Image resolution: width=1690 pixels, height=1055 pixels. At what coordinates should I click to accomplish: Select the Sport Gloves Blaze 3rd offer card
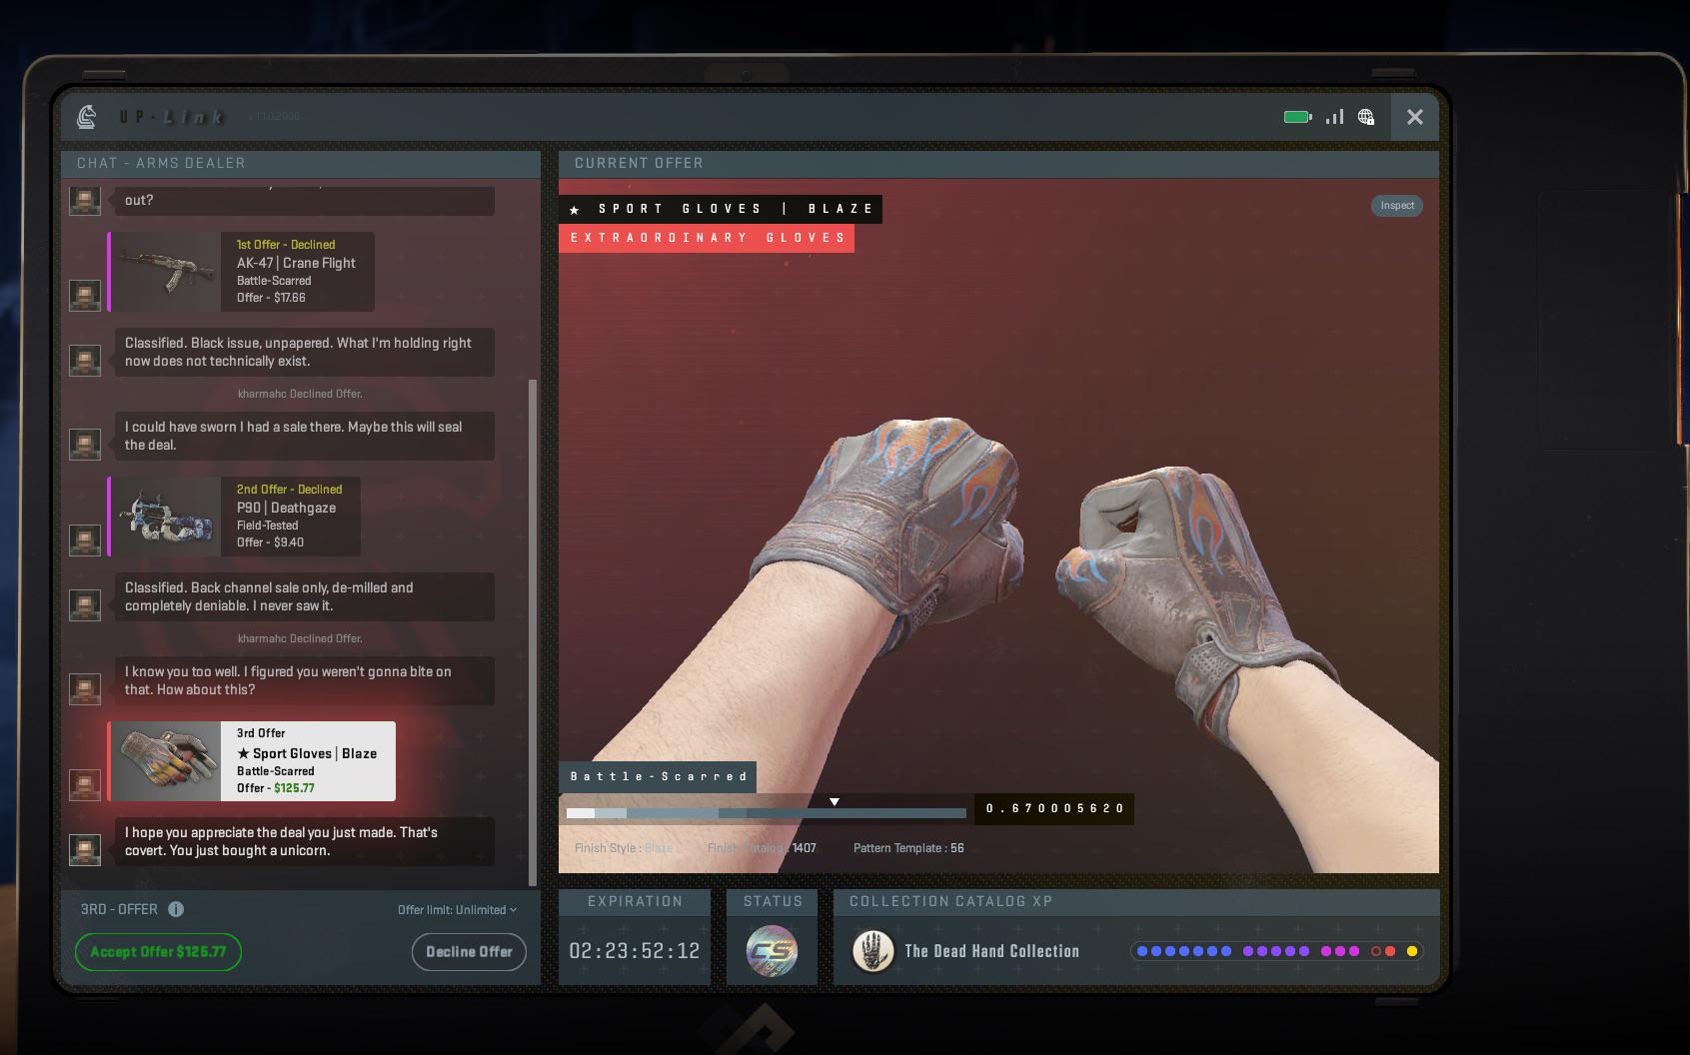(253, 761)
